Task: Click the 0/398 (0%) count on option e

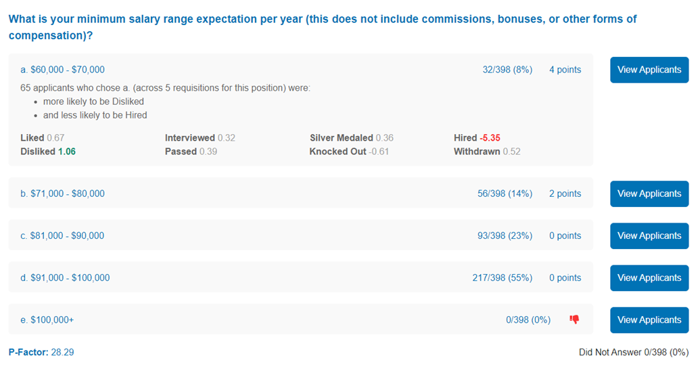Action: [x=528, y=320]
